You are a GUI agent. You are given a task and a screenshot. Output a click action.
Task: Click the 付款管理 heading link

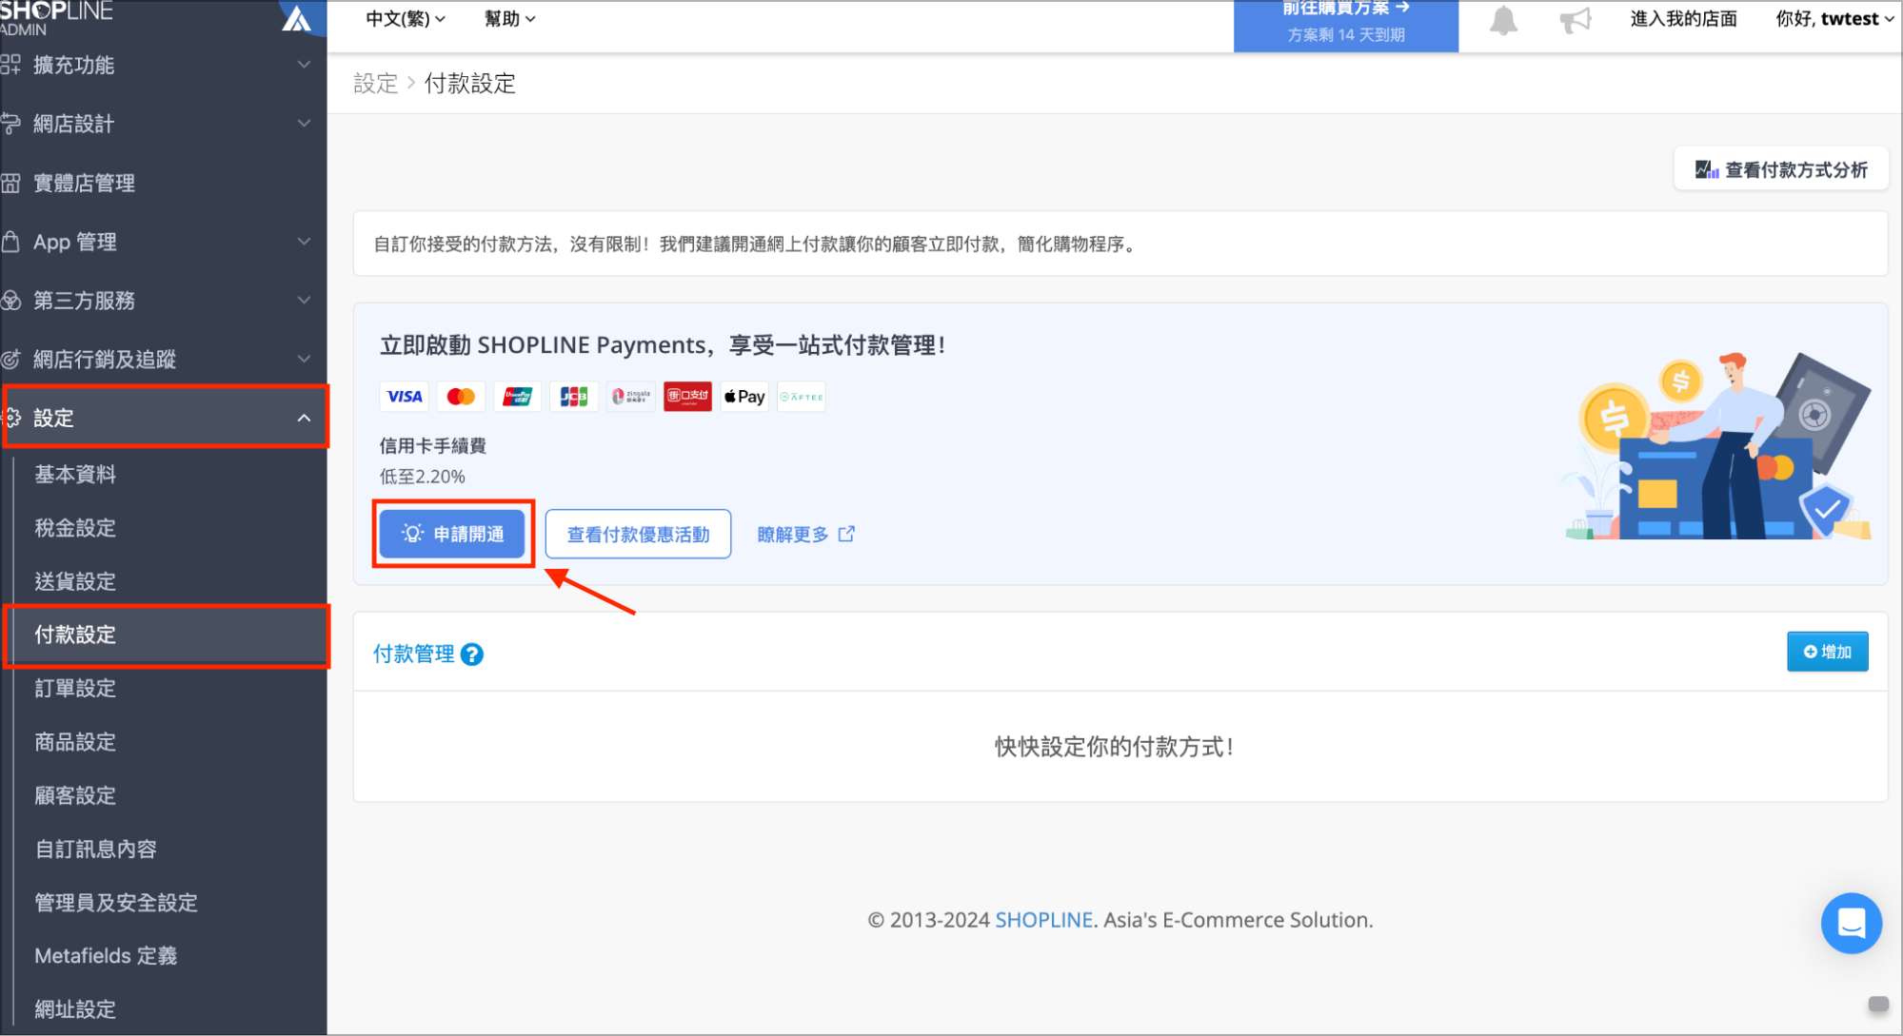pyautogui.click(x=414, y=655)
